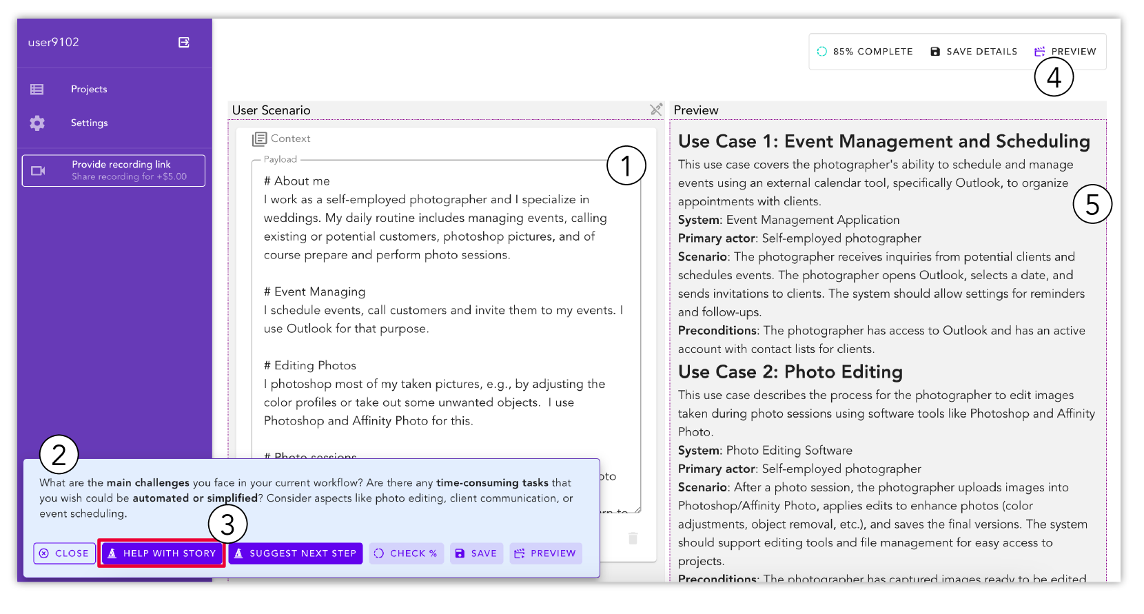
Task: Click the magic wand icon in User Scenario header
Action: [655, 110]
